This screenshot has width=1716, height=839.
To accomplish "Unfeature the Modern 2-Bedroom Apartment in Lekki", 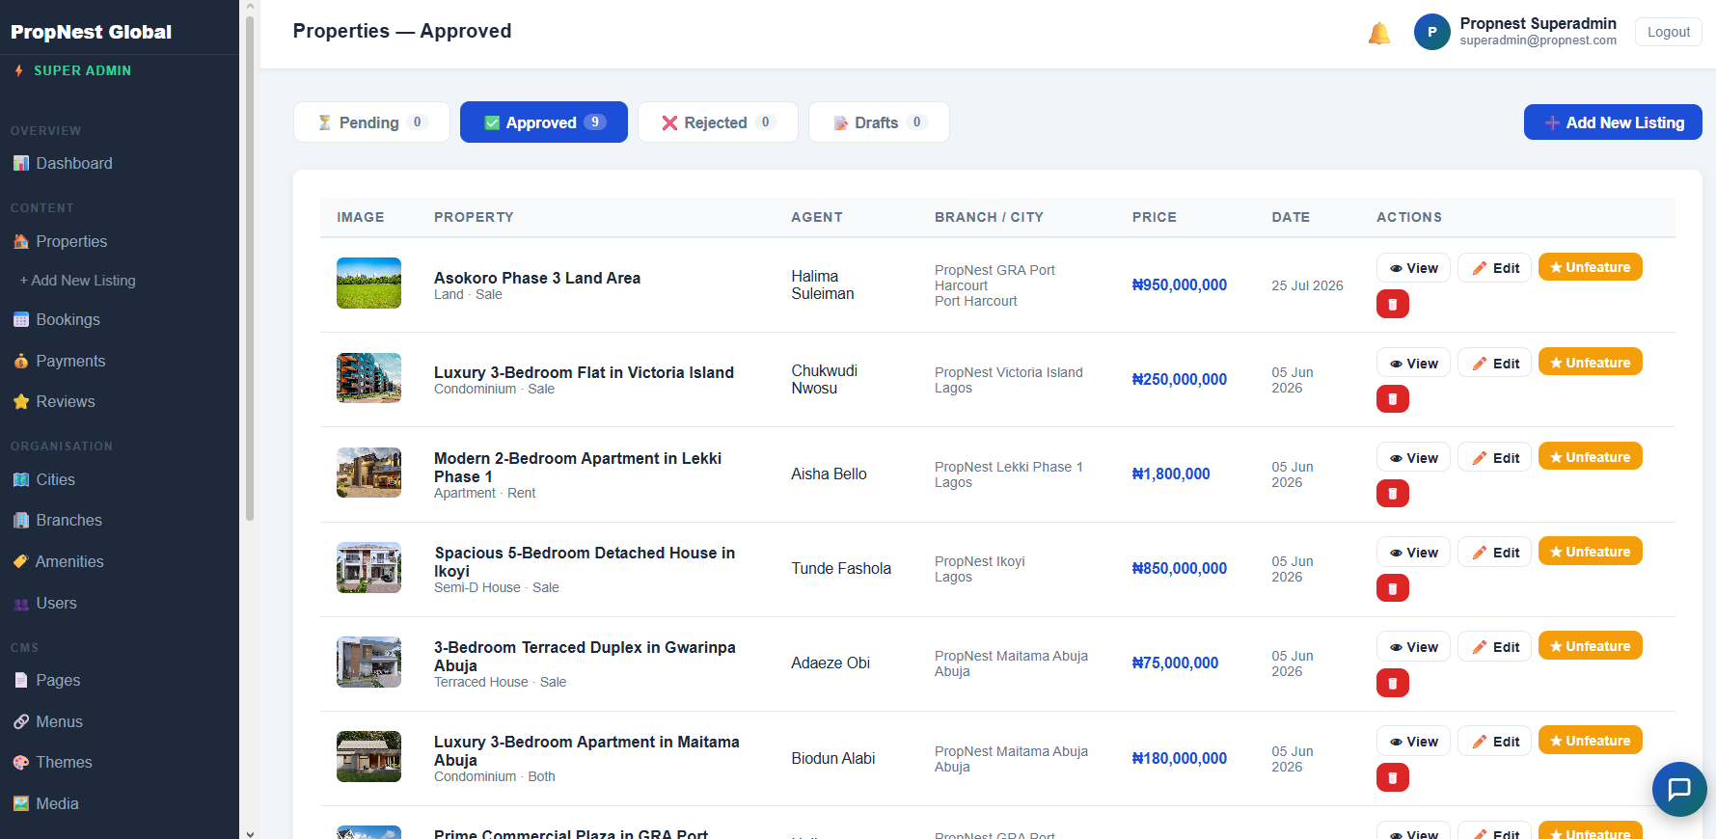I will [1590, 457].
